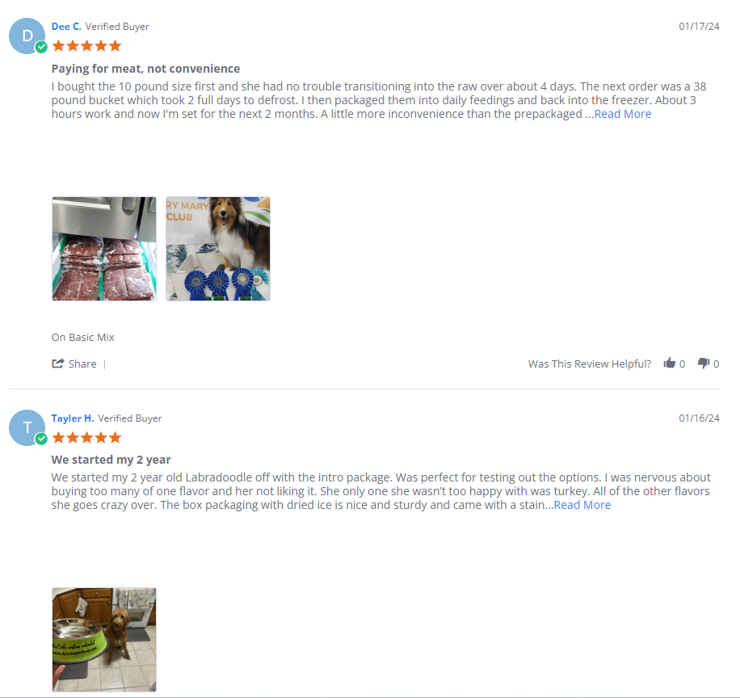Open Dee C. reviewer profile link

66,27
